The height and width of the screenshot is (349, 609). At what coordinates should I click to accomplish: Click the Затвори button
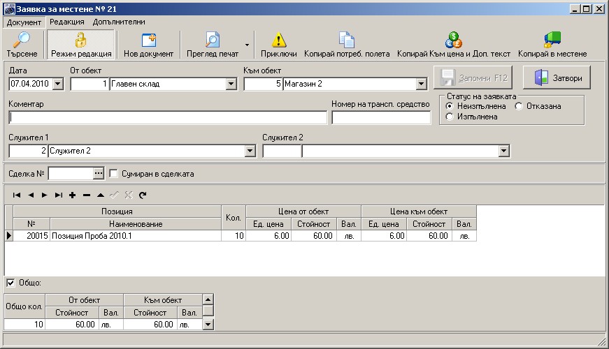tap(557, 77)
